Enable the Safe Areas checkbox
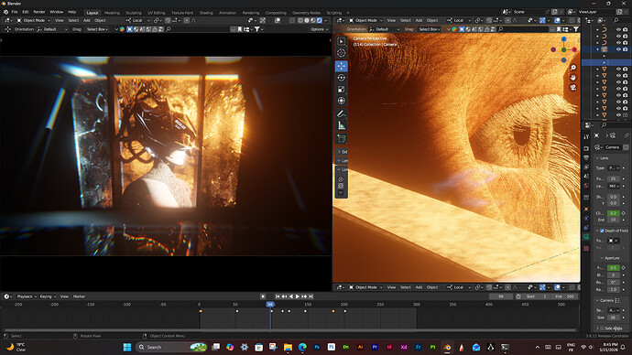 tap(602, 328)
